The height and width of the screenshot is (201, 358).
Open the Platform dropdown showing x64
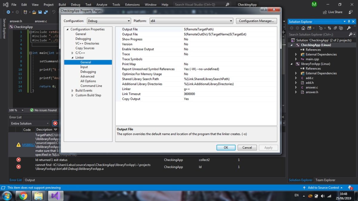(x=191, y=21)
